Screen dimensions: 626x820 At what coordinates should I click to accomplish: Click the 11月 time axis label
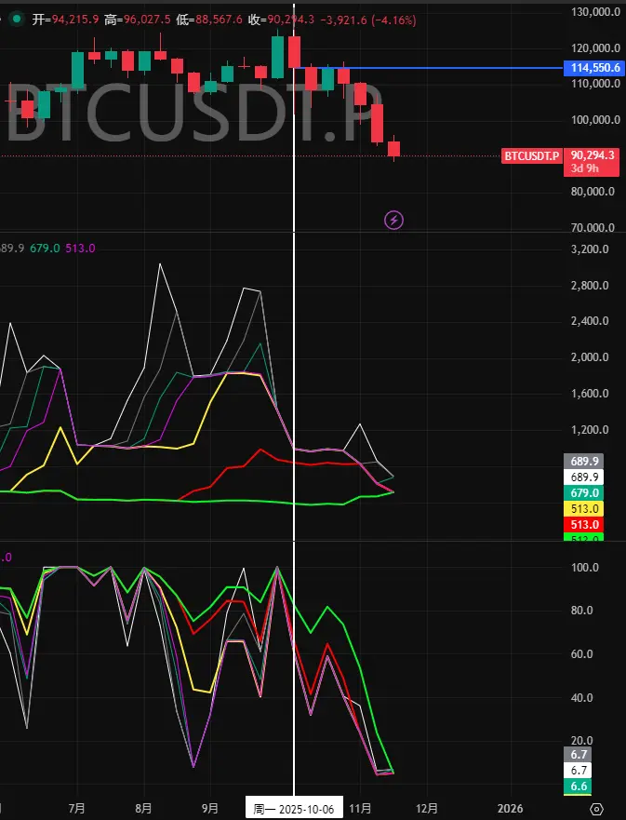tap(360, 809)
